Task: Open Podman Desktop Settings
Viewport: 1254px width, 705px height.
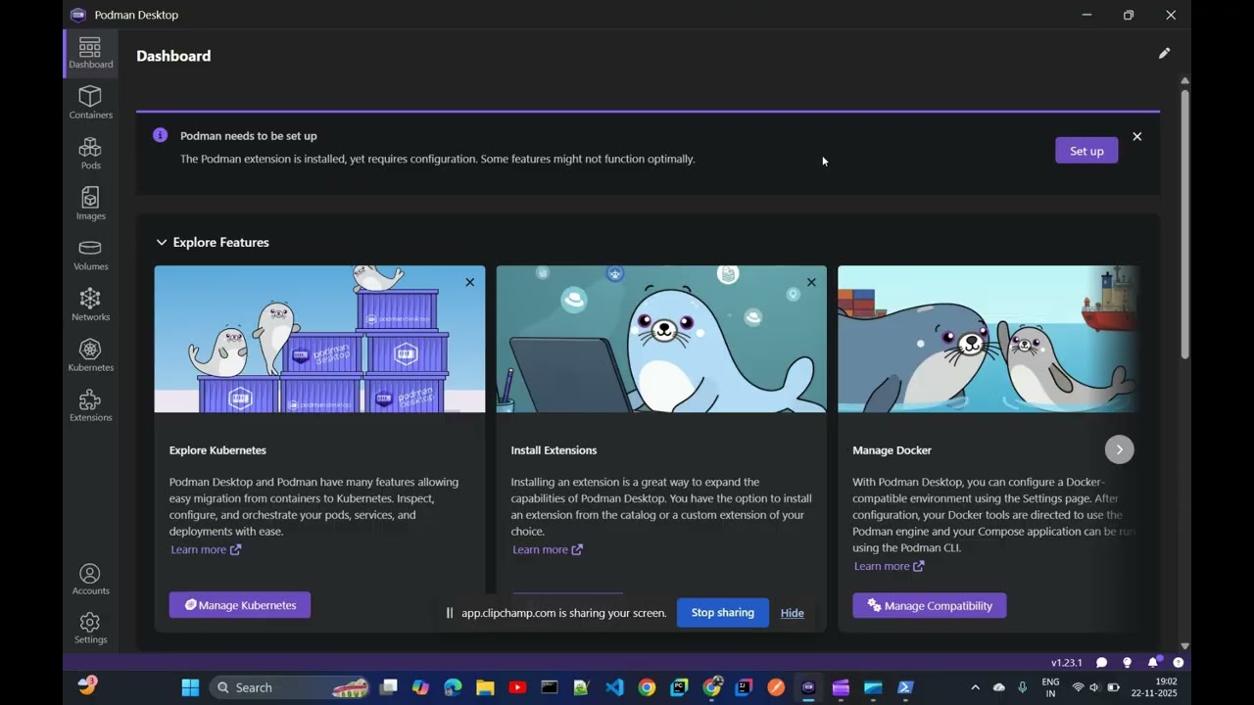Action: [x=90, y=628]
